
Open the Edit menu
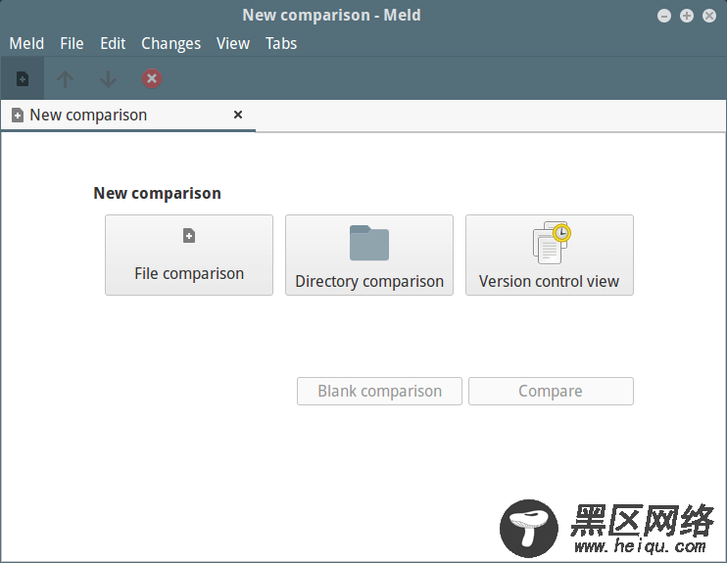[113, 43]
